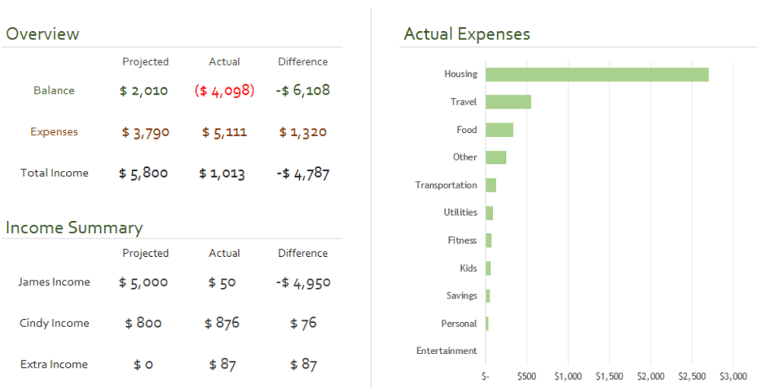Viewport: 761px width, 389px height.
Task: Click the Overview section heading
Action: (42, 34)
